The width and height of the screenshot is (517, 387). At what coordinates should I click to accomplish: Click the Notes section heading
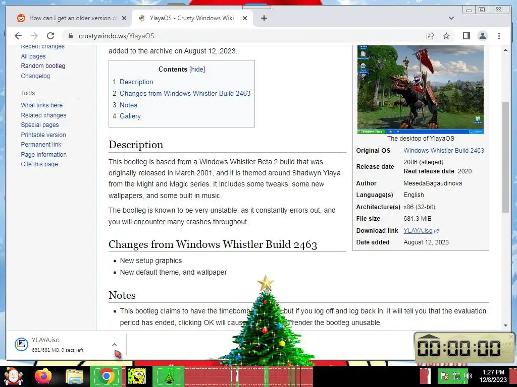(122, 295)
